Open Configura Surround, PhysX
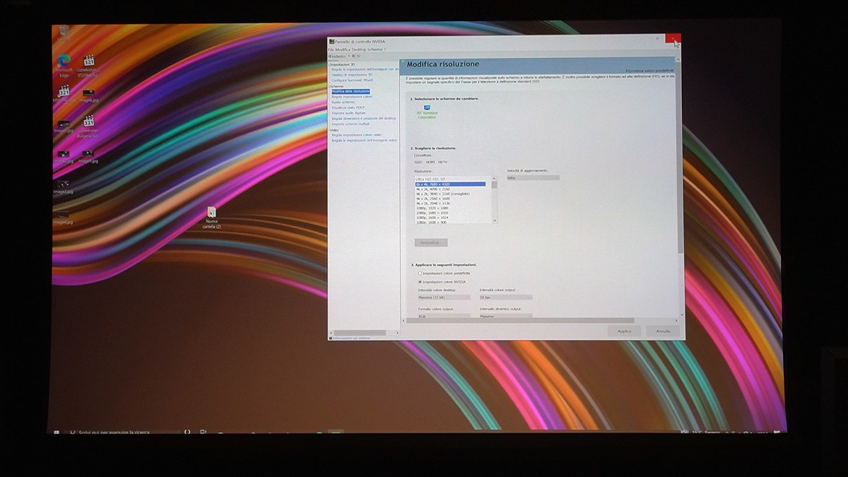 tap(353, 81)
